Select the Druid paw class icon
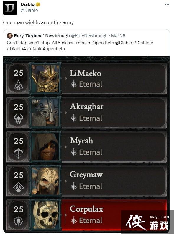 point(18,187)
